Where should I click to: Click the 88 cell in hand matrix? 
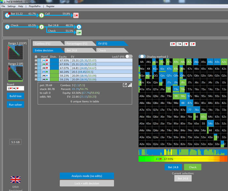[183, 103]
